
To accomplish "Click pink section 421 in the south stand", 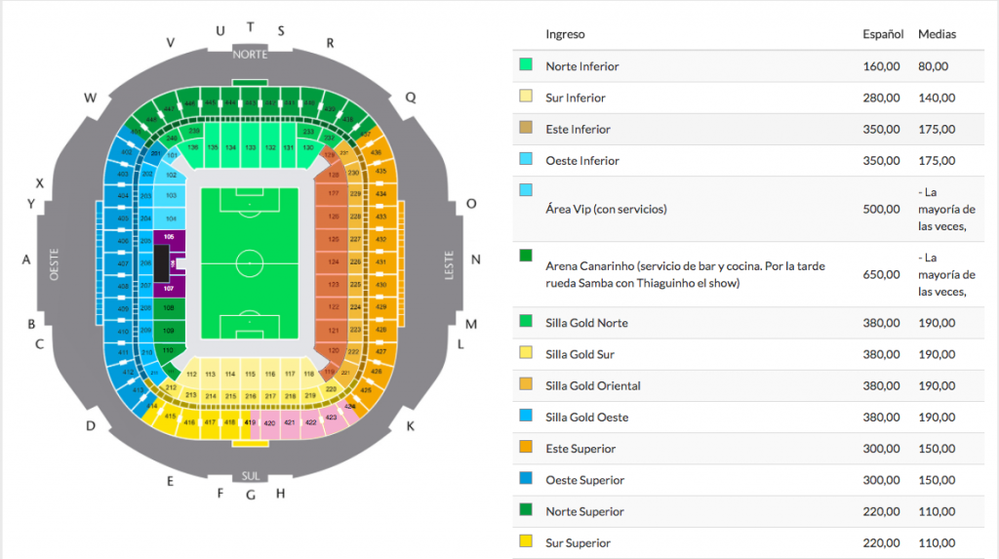I will click(x=290, y=423).
